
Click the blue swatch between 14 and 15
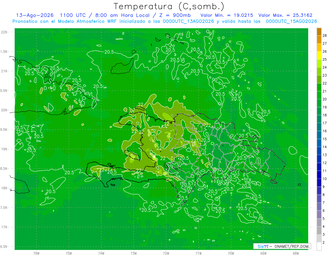(319, 143)
